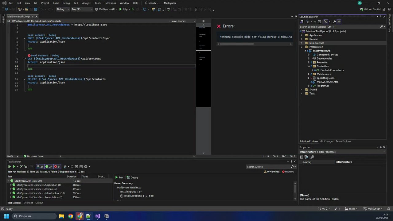Toggle the failed tests filter with red X
Screen dimensions: 393x221
click(x=57, y=167)
